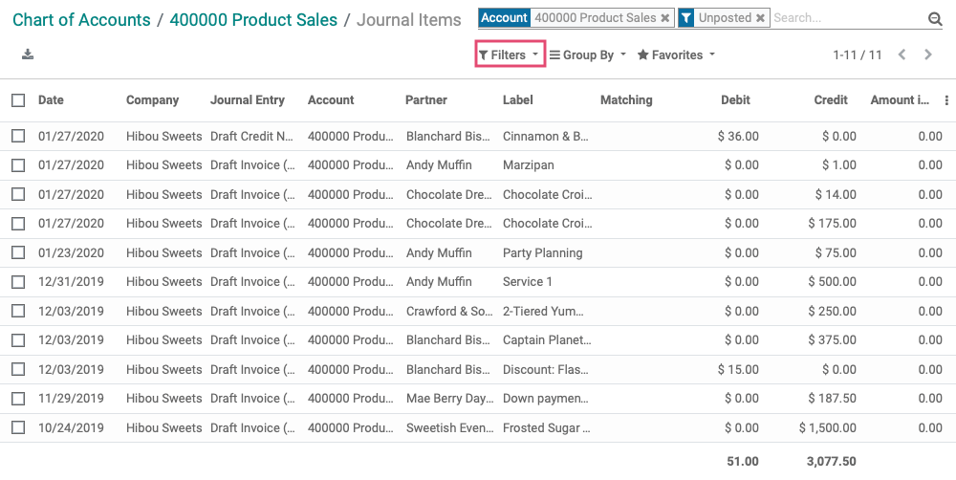Click the 3,077.50 credit total

831,462
